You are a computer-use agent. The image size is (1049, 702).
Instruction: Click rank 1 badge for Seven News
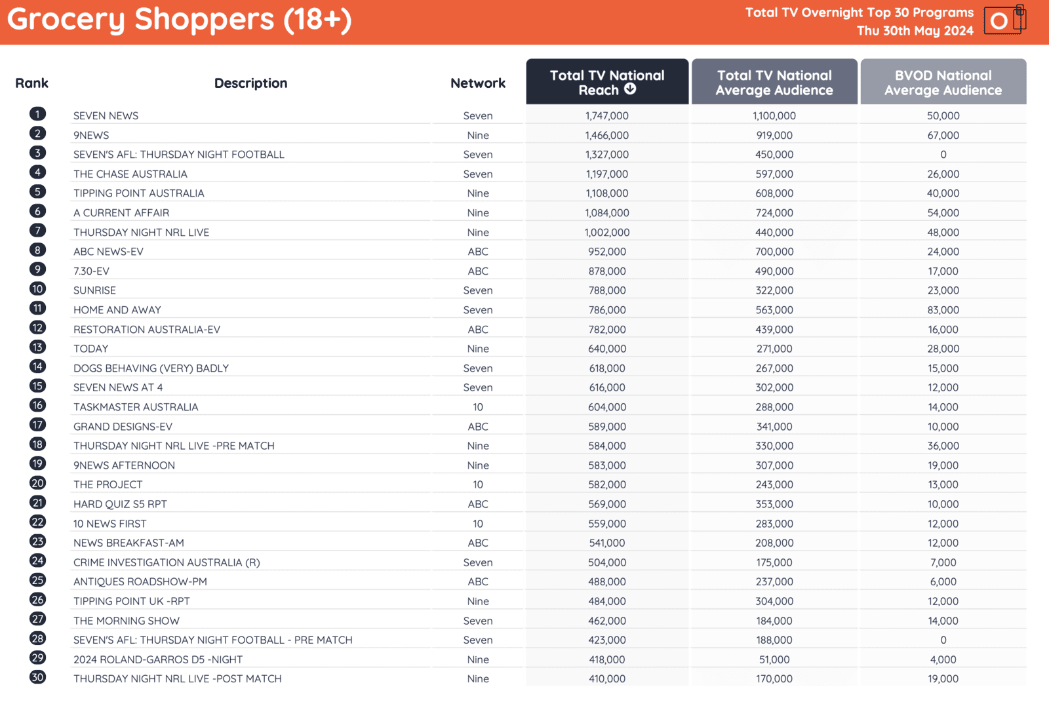38,114
